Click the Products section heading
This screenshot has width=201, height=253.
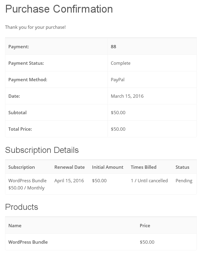coord(22,207)
